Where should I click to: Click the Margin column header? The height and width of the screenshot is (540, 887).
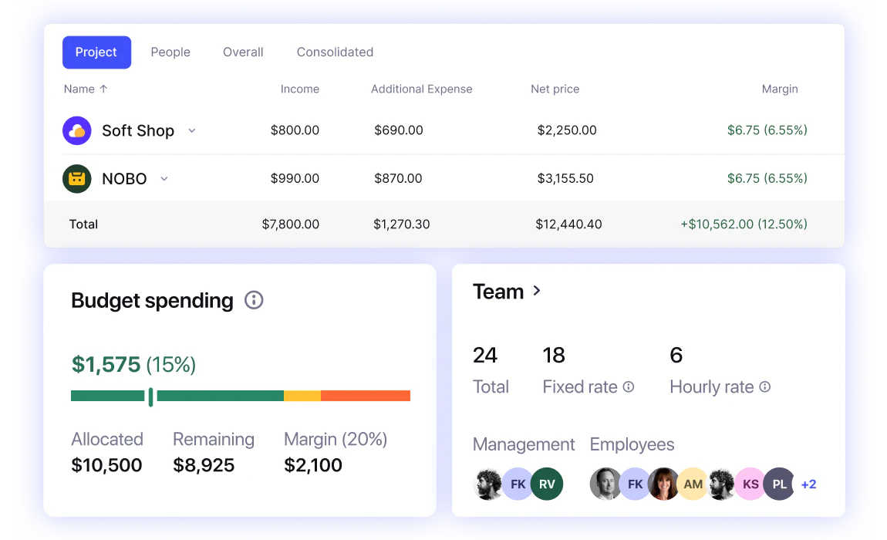tap(780, 89)
